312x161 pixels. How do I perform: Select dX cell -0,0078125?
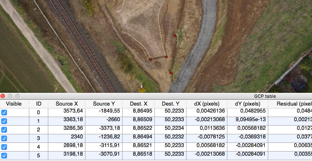point(207,138)
